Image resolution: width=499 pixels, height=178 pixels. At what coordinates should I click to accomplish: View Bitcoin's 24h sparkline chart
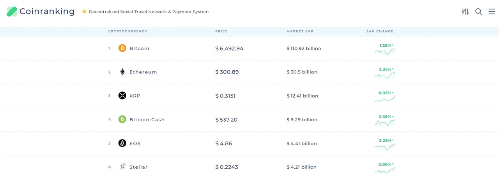[x=385, y=51]
